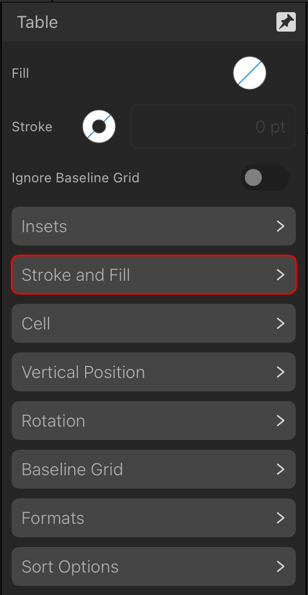Click the Rotation row arrow icon
This screenshot has height=595, width=308.
[x=280, y=421]
